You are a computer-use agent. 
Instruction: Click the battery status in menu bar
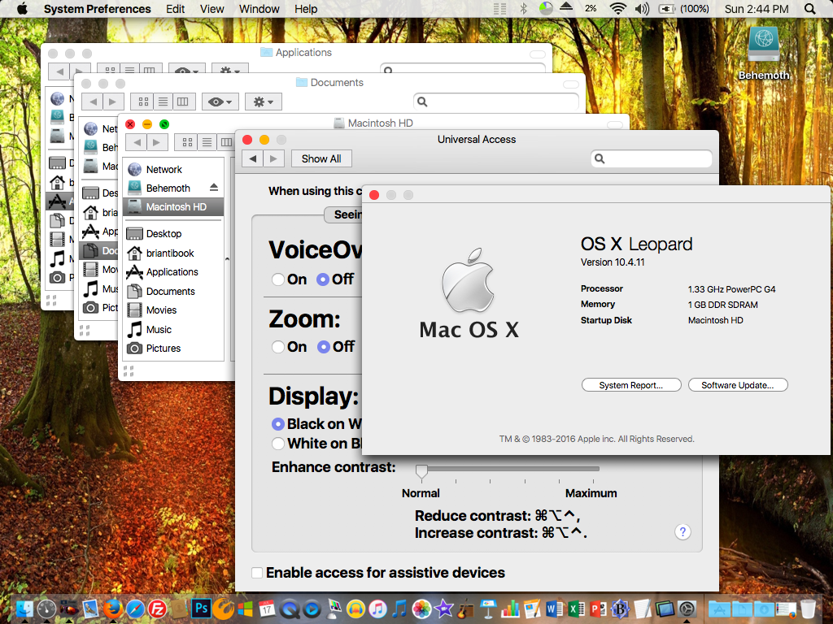pos(683,8)
